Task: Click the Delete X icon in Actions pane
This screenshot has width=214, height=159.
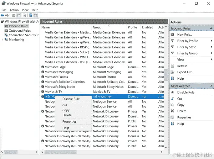Action: click(x=172, y=111)
